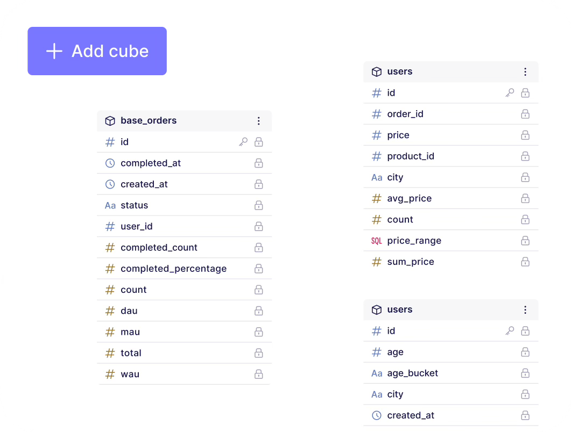Toggle the lock on the age field
Screen dimensions: 571x432
525,352
